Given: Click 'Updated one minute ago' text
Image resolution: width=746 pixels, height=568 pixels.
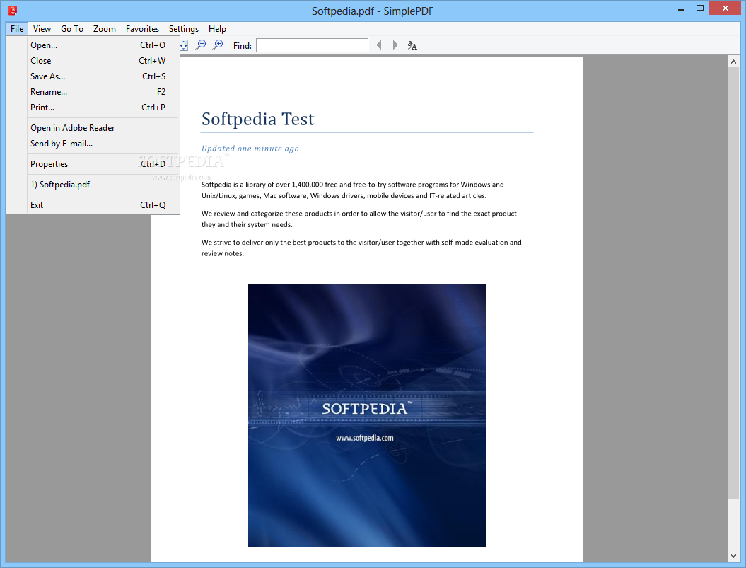Looking at the screenshot, I should click(x=250, y=149).
